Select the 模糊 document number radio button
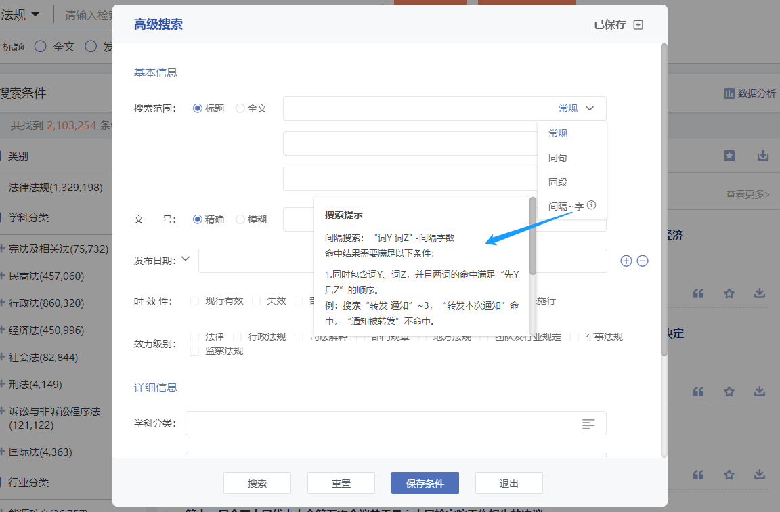Screen dimensions: 780x512 pyautogui.click(x=240, y=219)
